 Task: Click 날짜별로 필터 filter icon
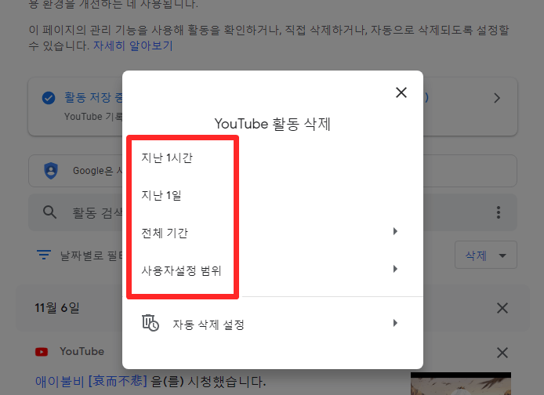click(44, 255)
